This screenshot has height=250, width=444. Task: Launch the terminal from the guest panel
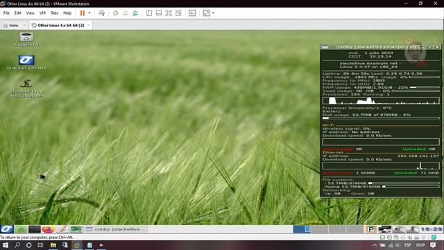tap(35, 229)
